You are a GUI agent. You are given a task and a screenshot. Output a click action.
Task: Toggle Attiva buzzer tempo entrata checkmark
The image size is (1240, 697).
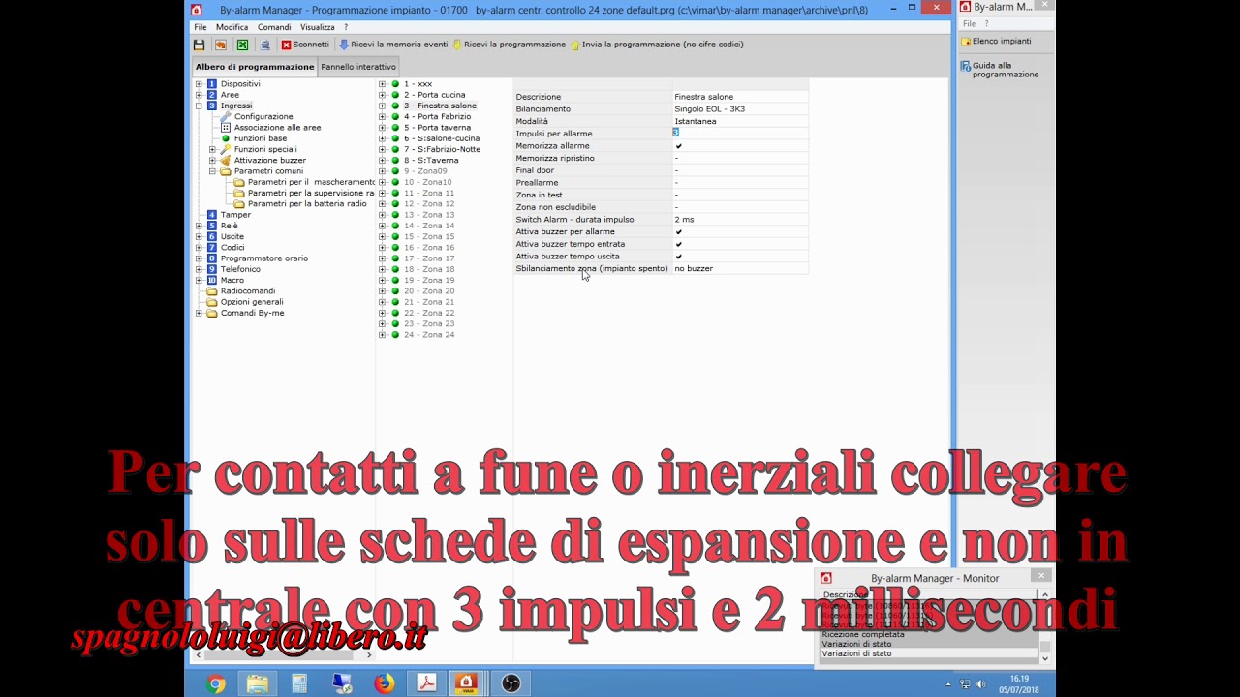pyautogui.click(x=678, y=244)
